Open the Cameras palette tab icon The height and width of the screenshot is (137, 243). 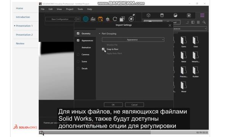pyautogui.click(x=189, y=15)
